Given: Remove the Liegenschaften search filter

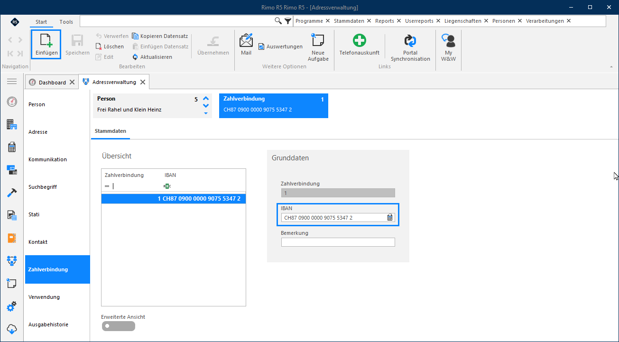Looking at the screenshot, I should point(486,21).
